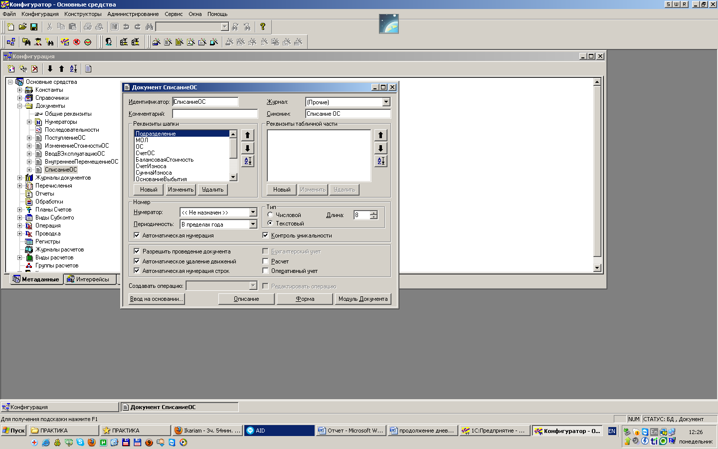
Task: Expand the ПоступлениеОС document node
Action: (29, 138)
